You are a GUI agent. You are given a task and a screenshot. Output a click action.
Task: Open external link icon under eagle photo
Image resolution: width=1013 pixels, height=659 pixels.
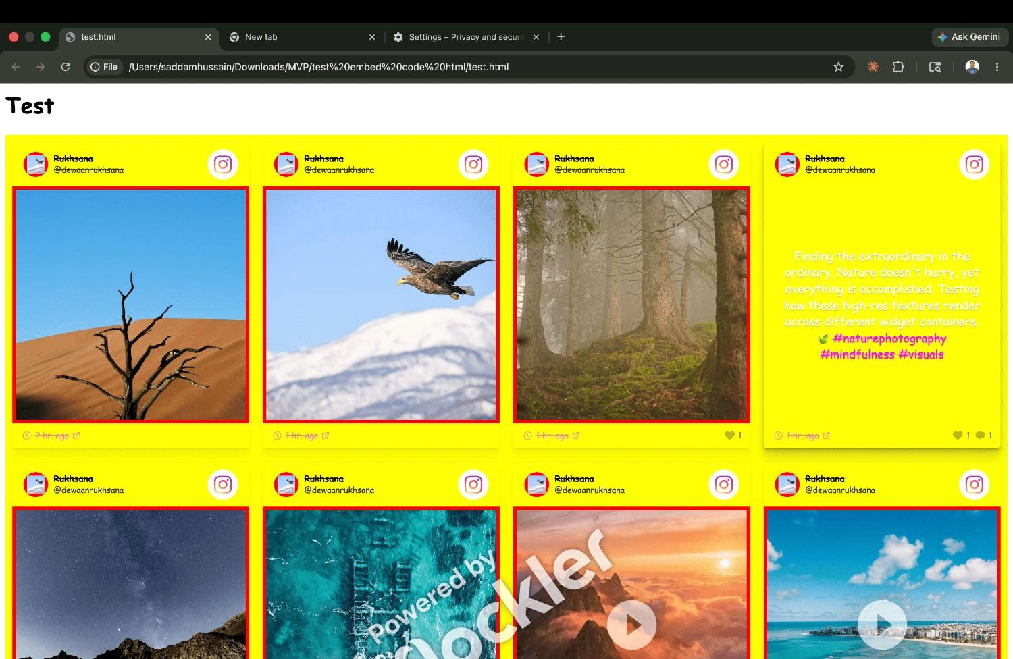coord(326,436)
